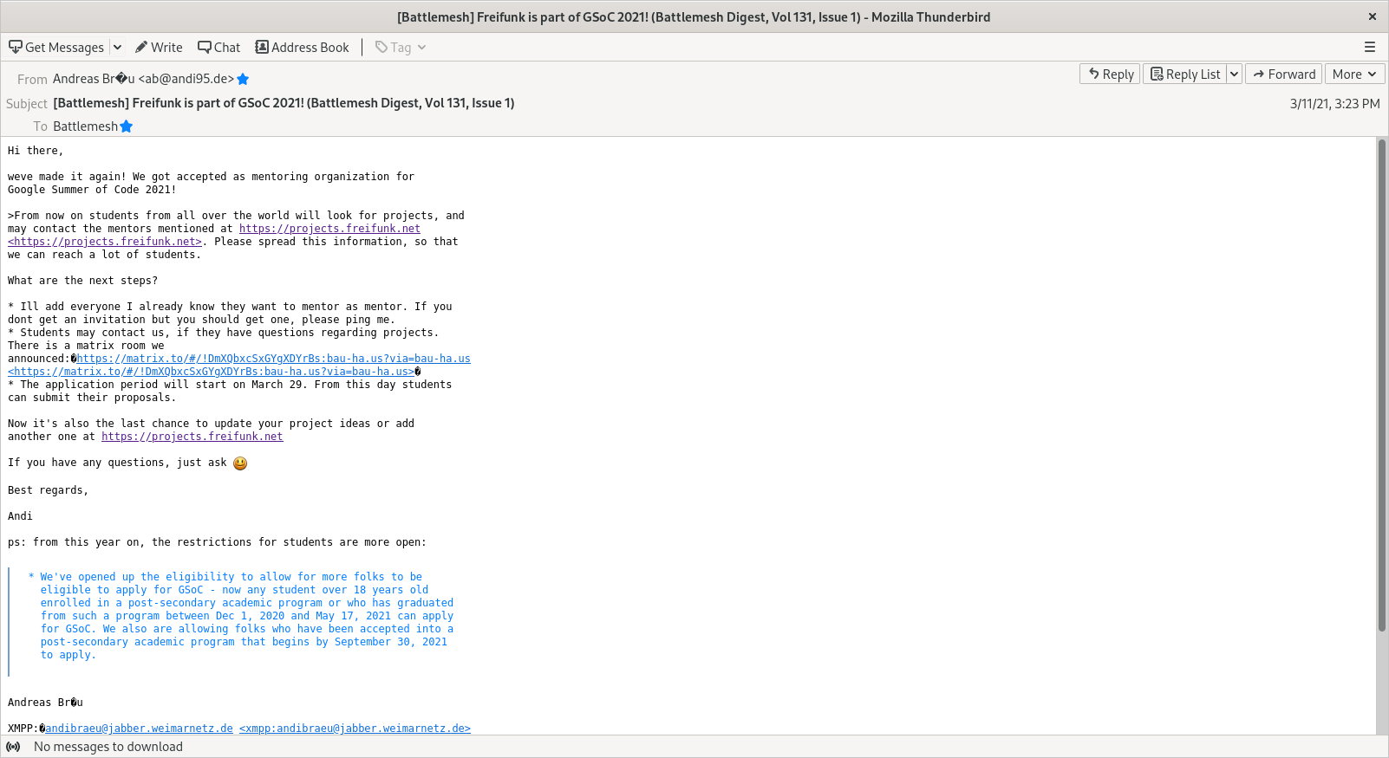Click the Reply List button
Image resolution: width=1389 pixels, height=758 pixels.
[x=1184, y=75]
